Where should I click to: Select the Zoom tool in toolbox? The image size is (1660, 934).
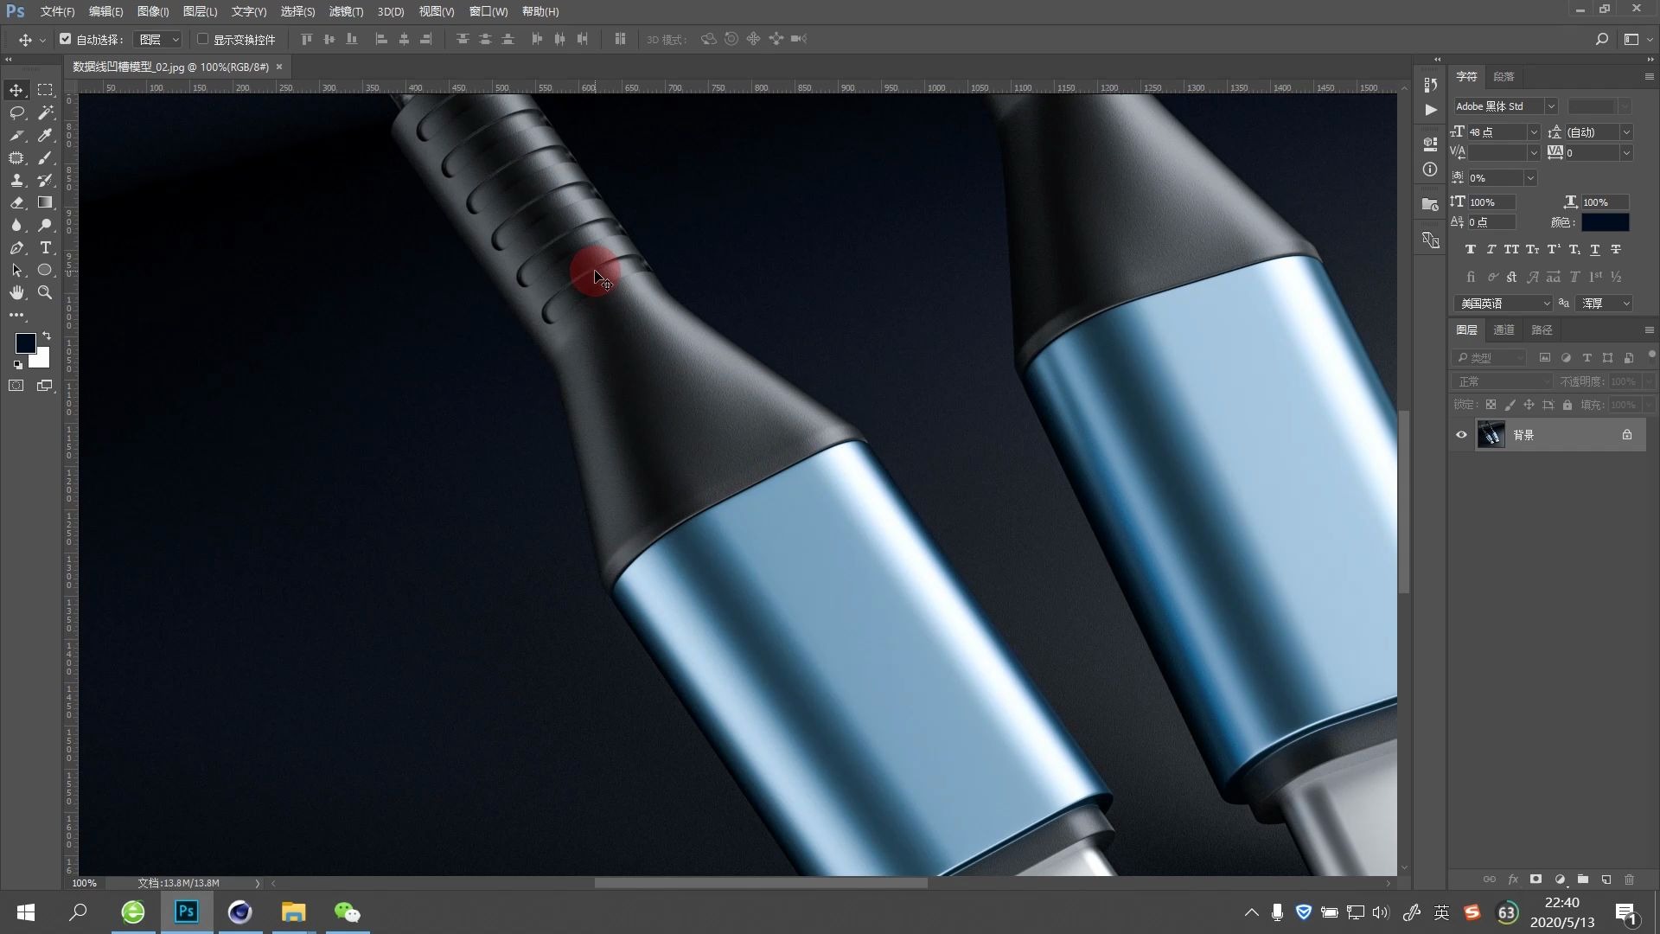(x=45, y=293)
